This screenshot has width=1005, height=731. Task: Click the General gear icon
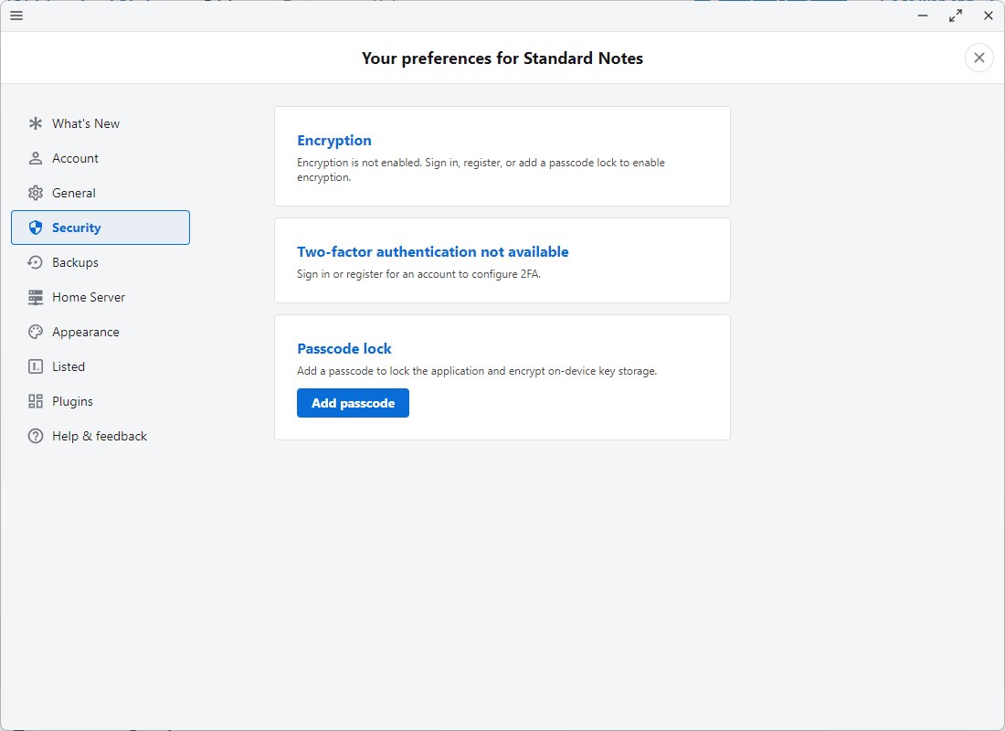point(36,193)
